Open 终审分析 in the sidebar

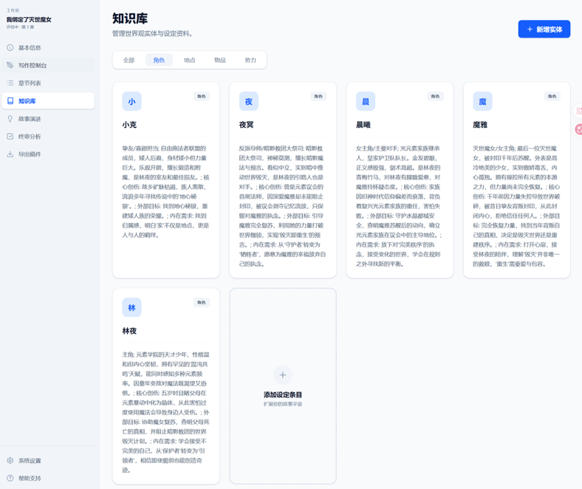click(48, 136)
